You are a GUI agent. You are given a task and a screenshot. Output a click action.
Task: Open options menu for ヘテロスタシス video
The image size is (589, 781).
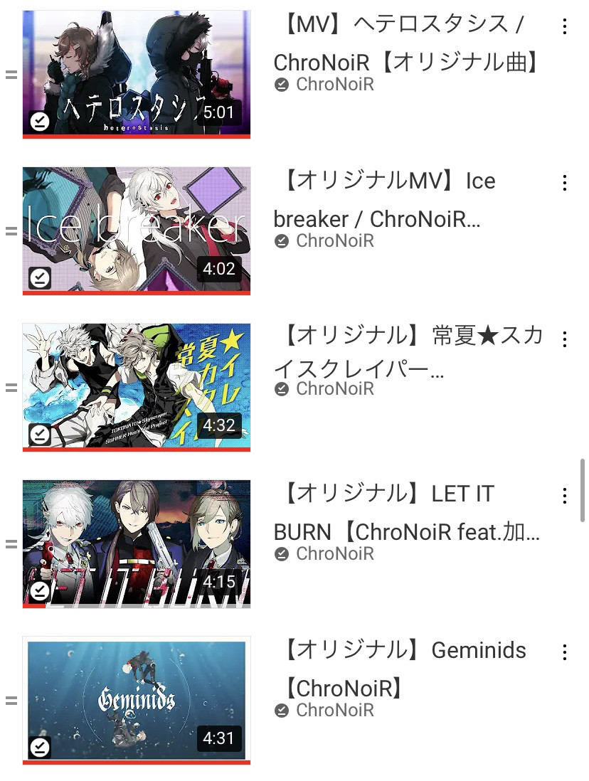pos(564,26)
